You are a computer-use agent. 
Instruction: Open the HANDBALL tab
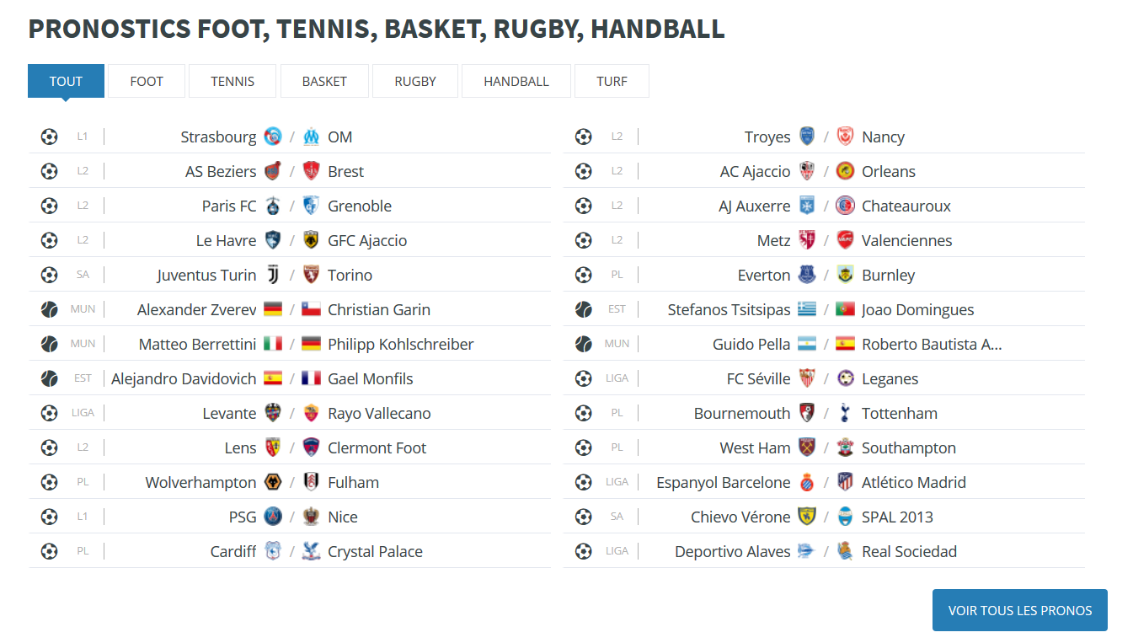point(516,81)
